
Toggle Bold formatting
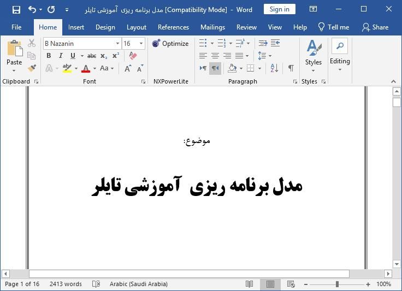click(x=49, y=56)
